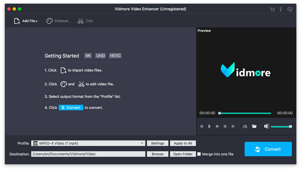Open the feedback chat bubble icon
Screen dimensions: 301x170
point(290,9)
